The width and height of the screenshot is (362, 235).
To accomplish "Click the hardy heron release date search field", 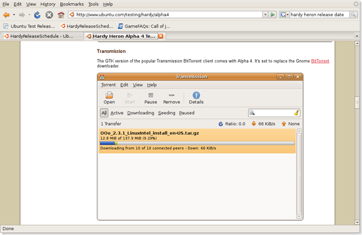I will pyautogui.click(x=319, y=15).
